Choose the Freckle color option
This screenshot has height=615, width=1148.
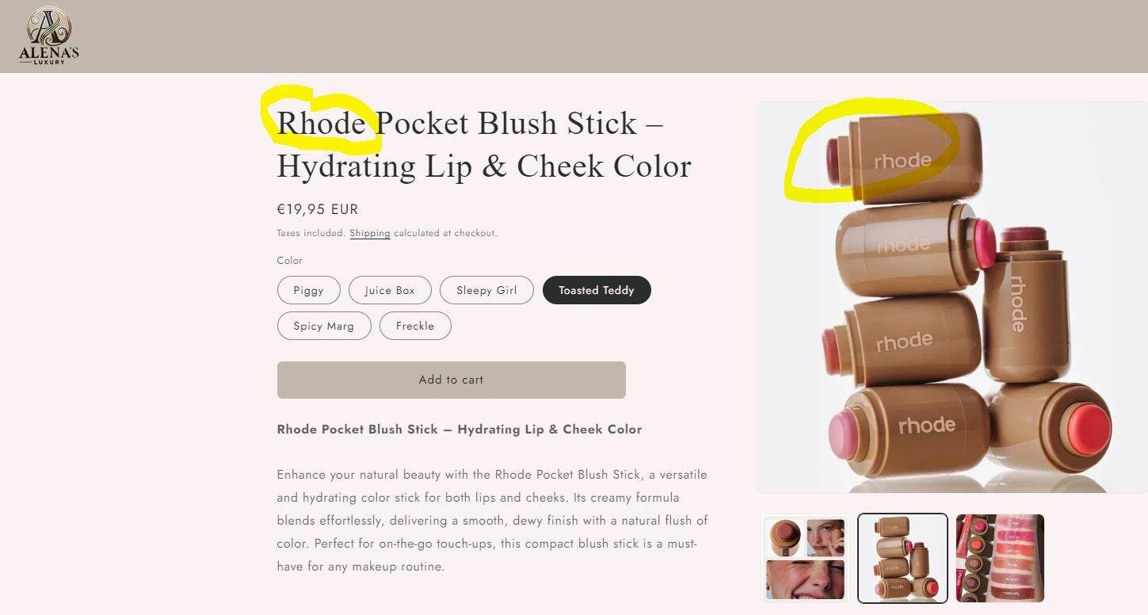click(415, 326)
